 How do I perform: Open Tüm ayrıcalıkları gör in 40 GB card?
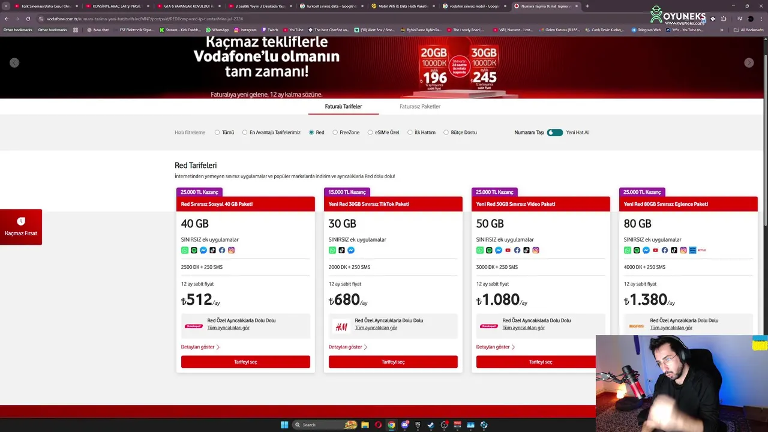point(229,328)
